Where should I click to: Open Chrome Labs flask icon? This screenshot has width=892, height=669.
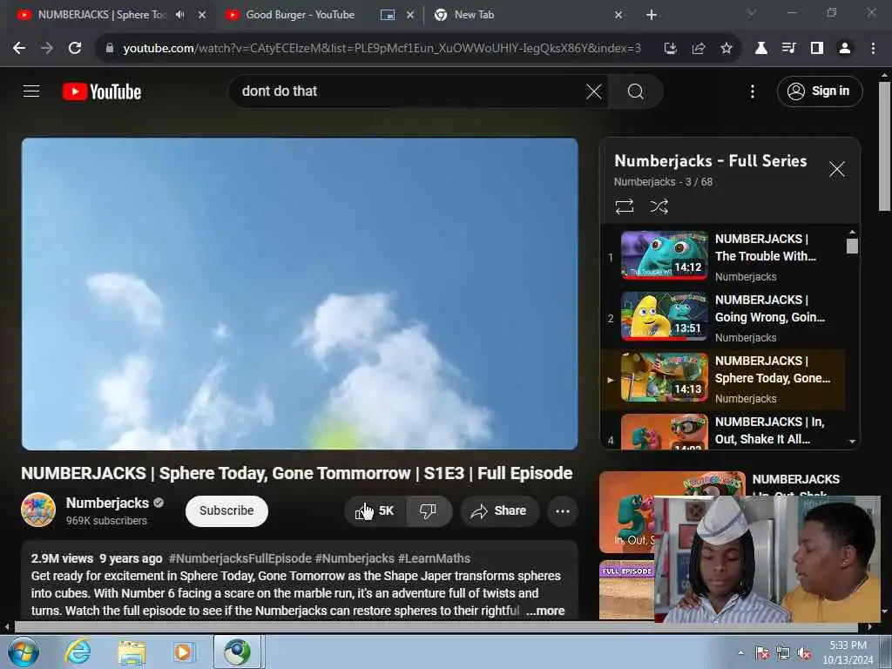pyautogui.click(x=760, y=49)
